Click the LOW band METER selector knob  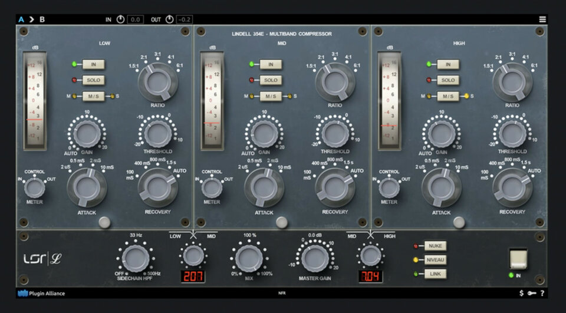[35, 188]
